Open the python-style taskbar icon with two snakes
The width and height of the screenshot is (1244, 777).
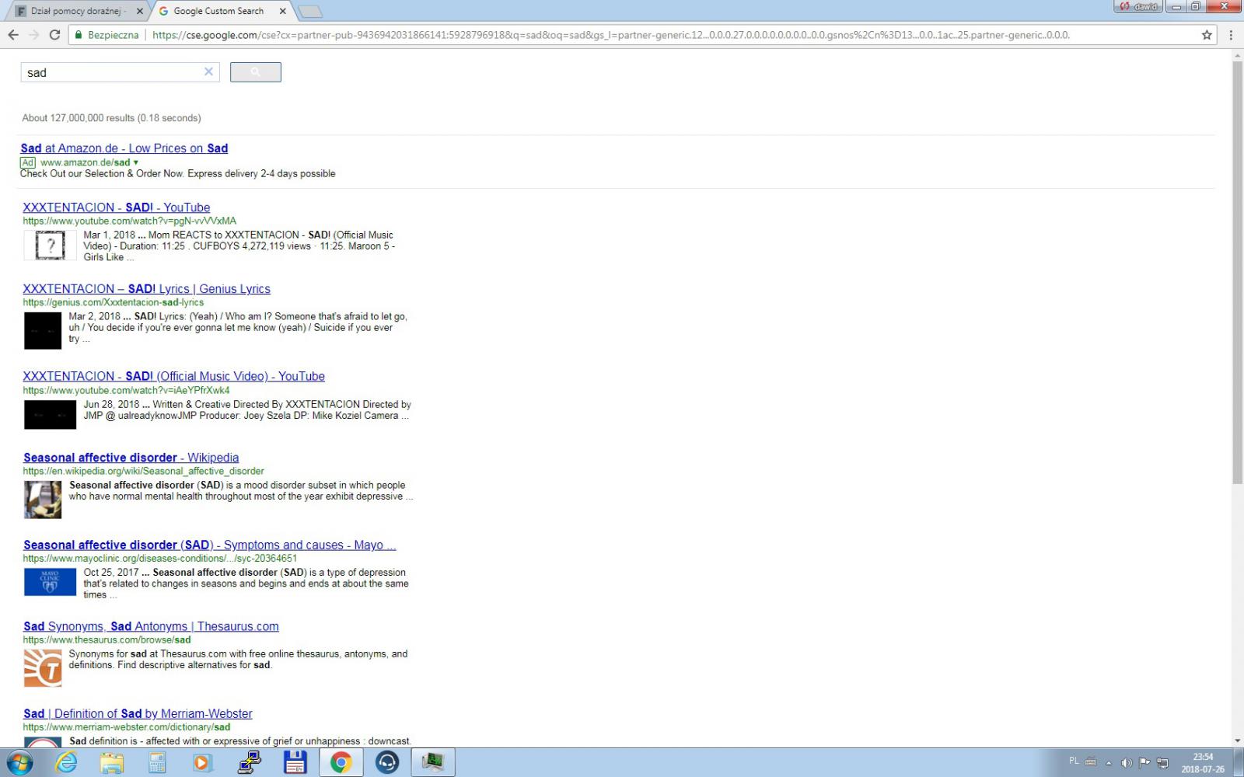click(x=250, y=763)
